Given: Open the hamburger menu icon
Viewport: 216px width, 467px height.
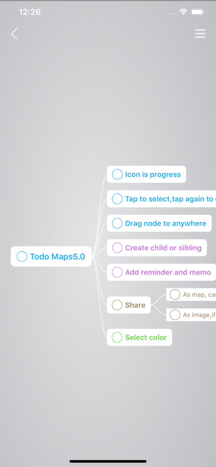Looking at the screenshot, I should coord(200,34).
